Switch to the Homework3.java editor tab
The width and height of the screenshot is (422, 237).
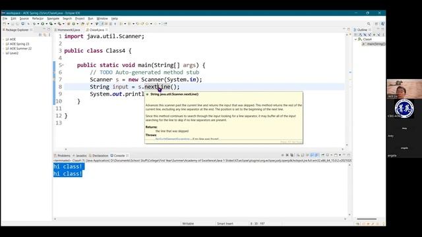point(69,30)
